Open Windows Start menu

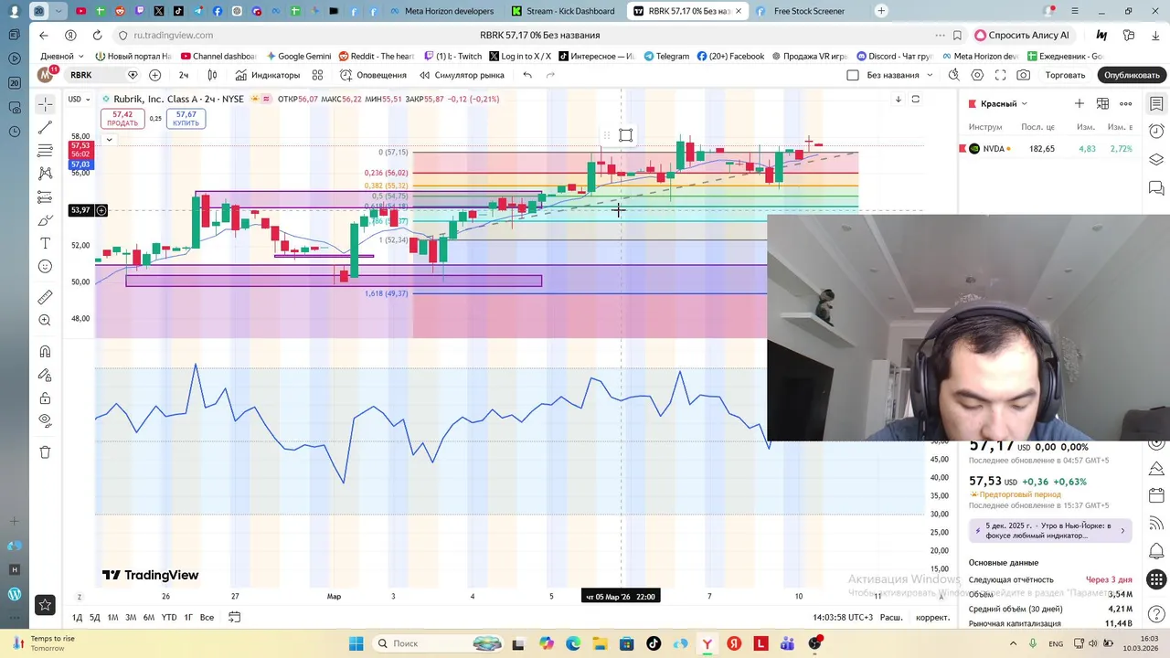tap(356, 643)
